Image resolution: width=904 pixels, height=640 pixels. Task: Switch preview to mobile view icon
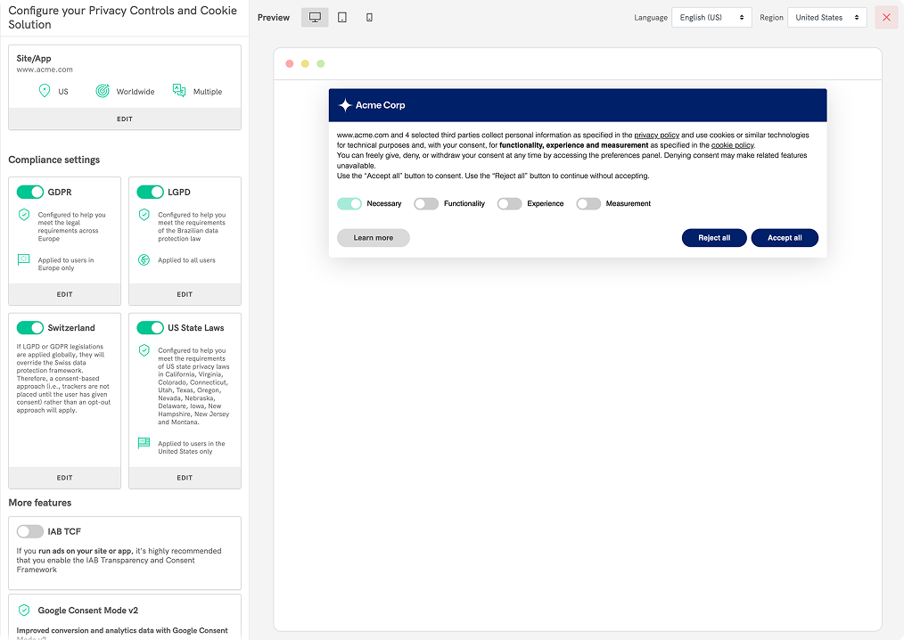pos(369,18)
